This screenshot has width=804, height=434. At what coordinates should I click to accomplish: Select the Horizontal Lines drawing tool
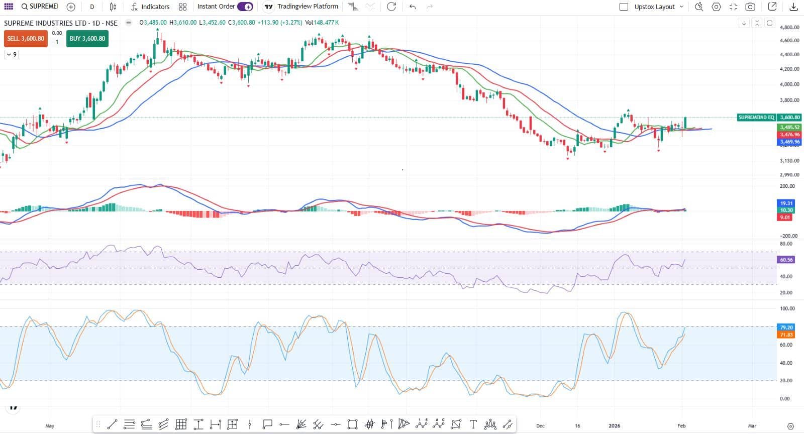click(x=129, y=424)
